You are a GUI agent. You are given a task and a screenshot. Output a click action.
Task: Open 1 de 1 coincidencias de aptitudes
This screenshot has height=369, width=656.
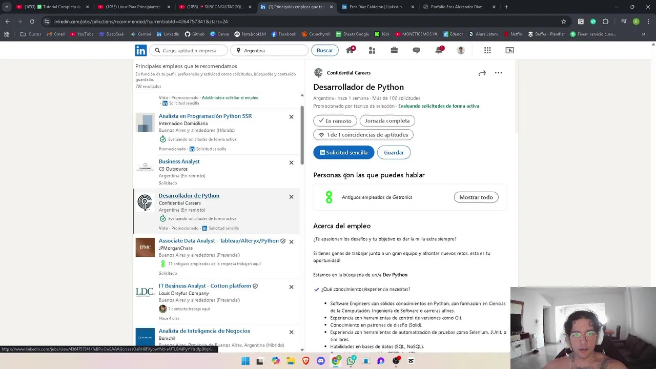click(363, 135)
